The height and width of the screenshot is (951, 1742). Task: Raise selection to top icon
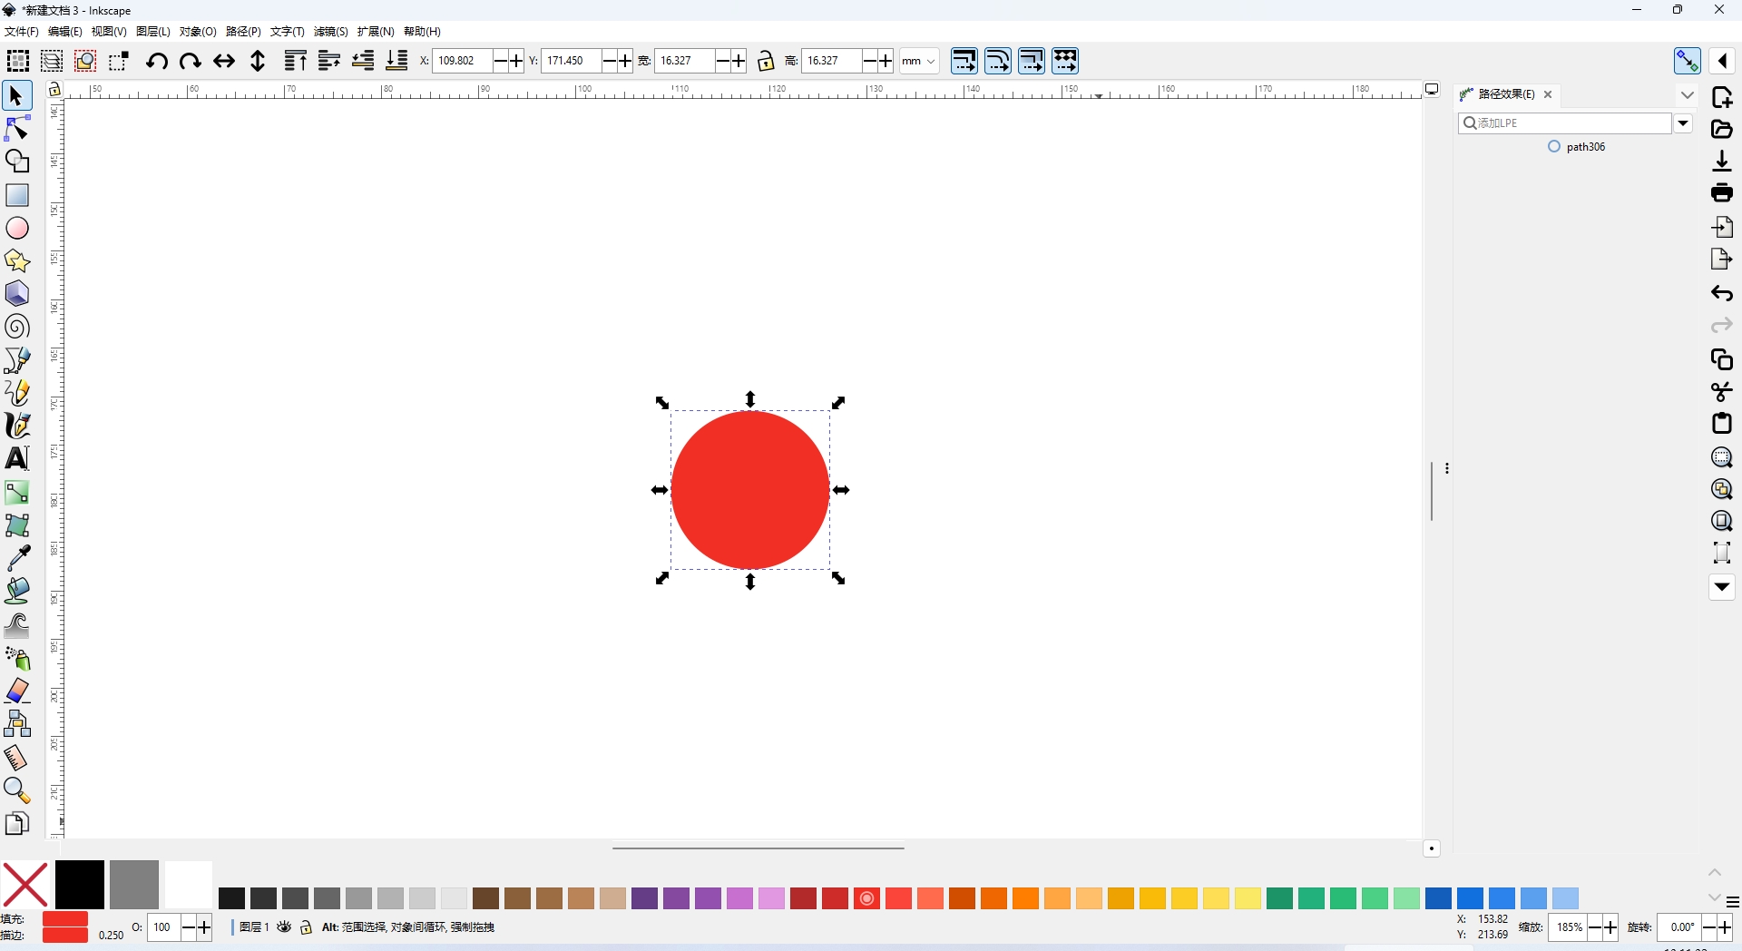click(x=295, y=61)
